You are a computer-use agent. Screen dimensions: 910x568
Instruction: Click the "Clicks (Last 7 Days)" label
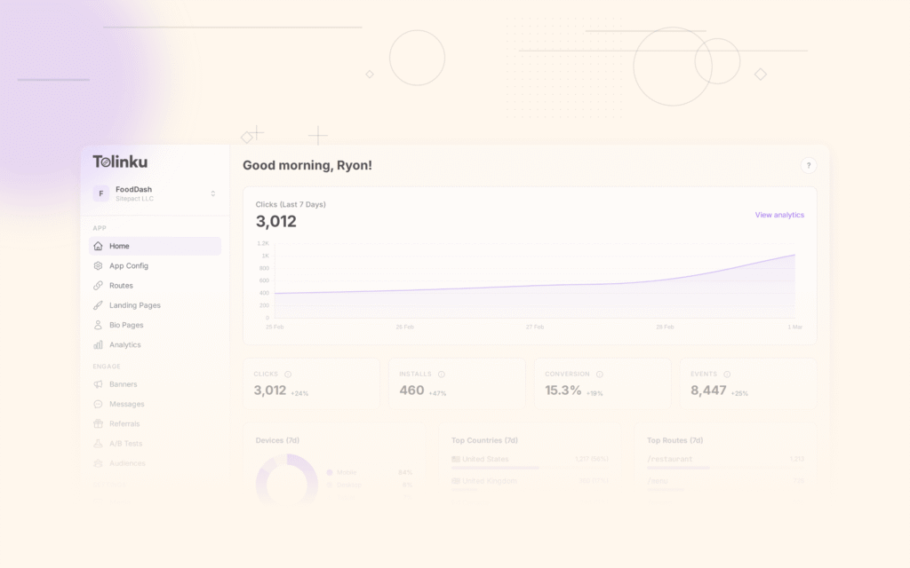[x=291, y=204]
